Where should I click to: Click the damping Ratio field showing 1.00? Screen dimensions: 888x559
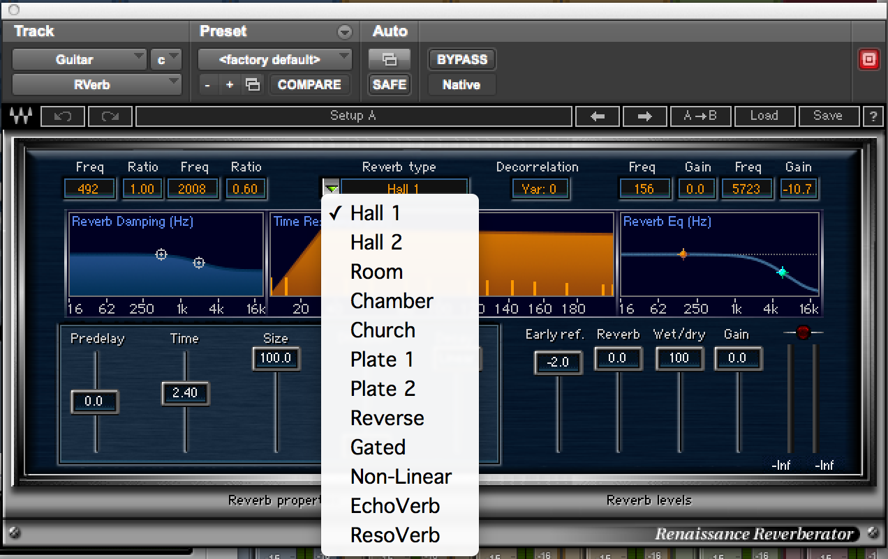tap(142, 189)
